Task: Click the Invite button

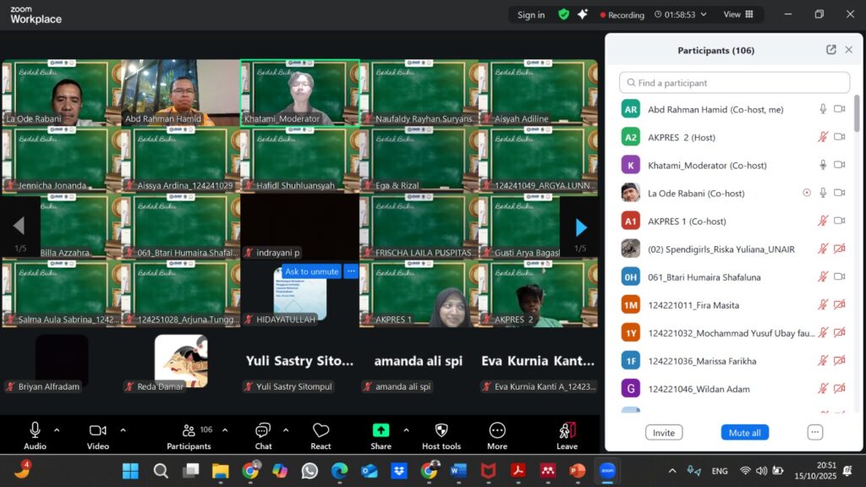Action: [x=663, y=432]
